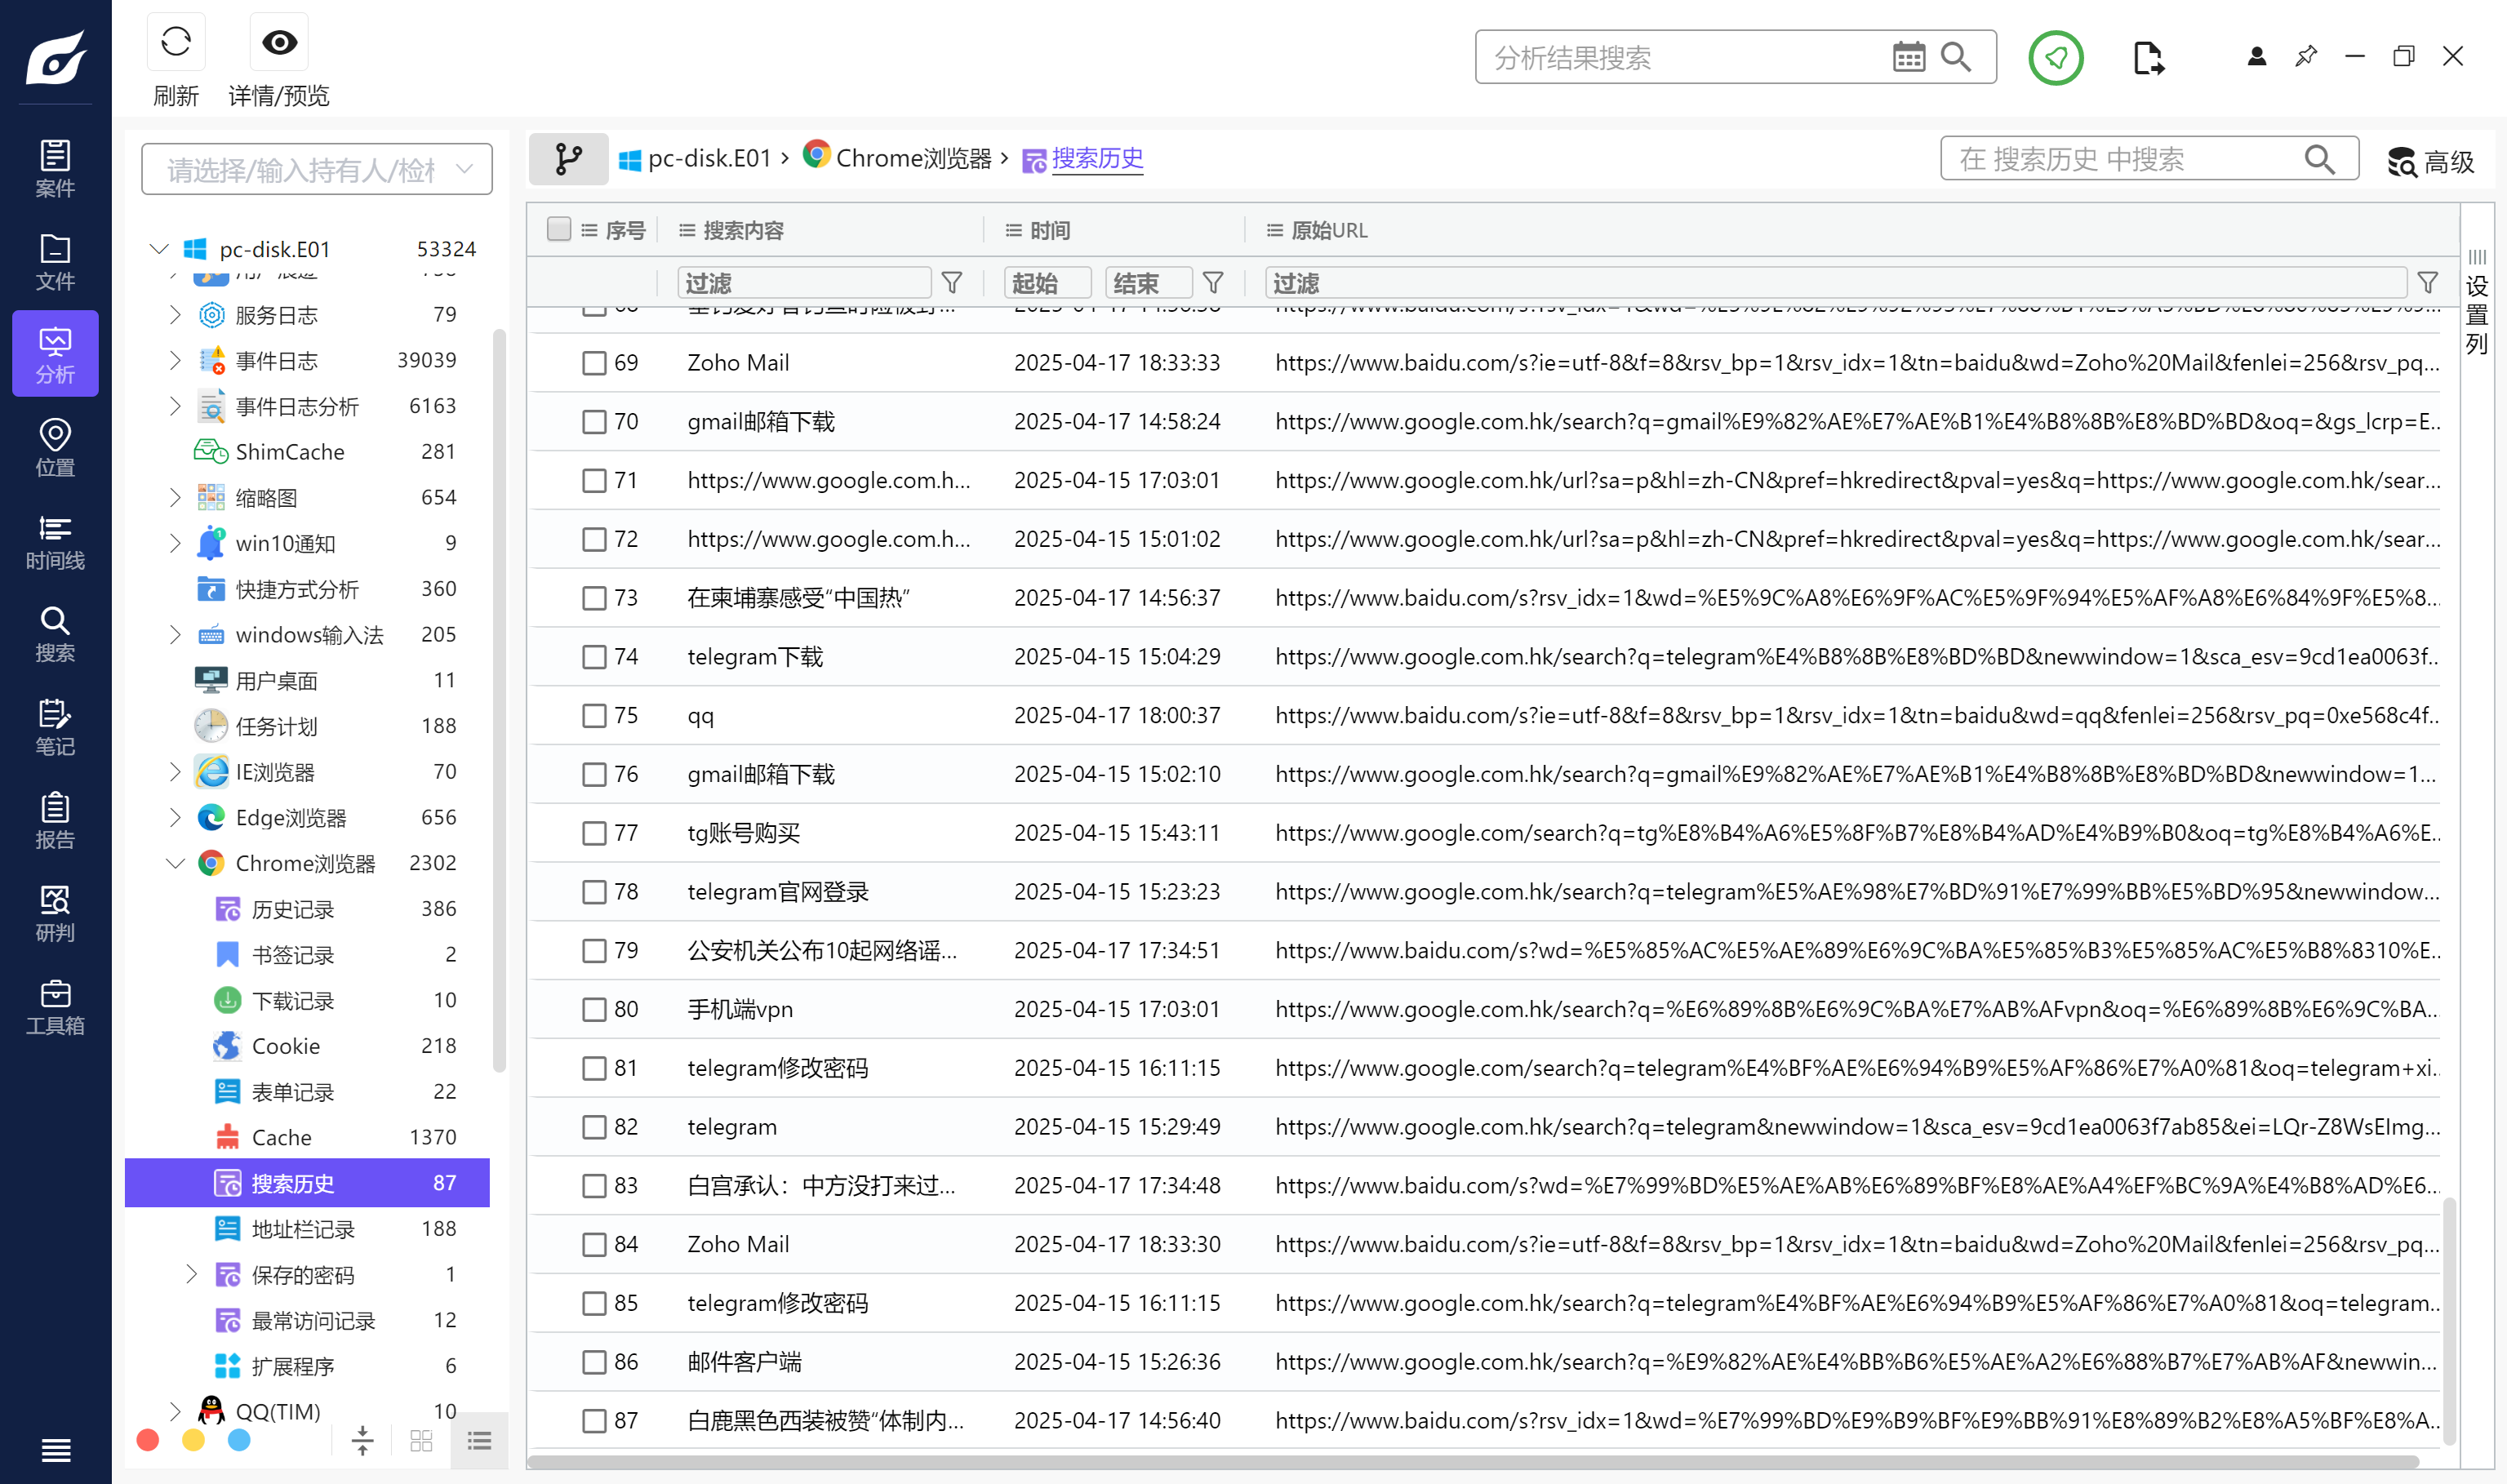This screenshot has height=1484, width=2507.
Task: Click the green circular shield icon
Action: tap(2056, 58)
